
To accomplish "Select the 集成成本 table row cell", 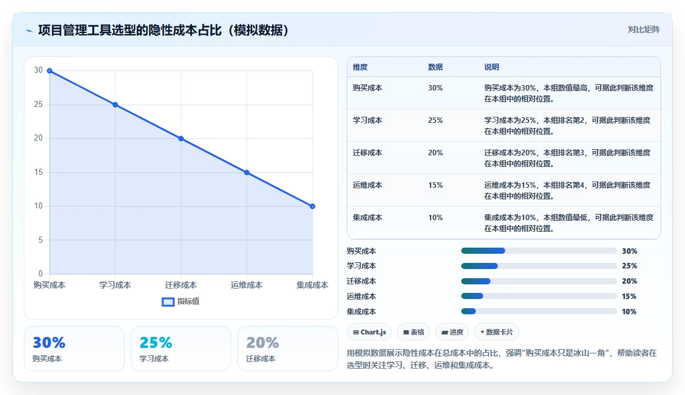I will pos(368,217).
